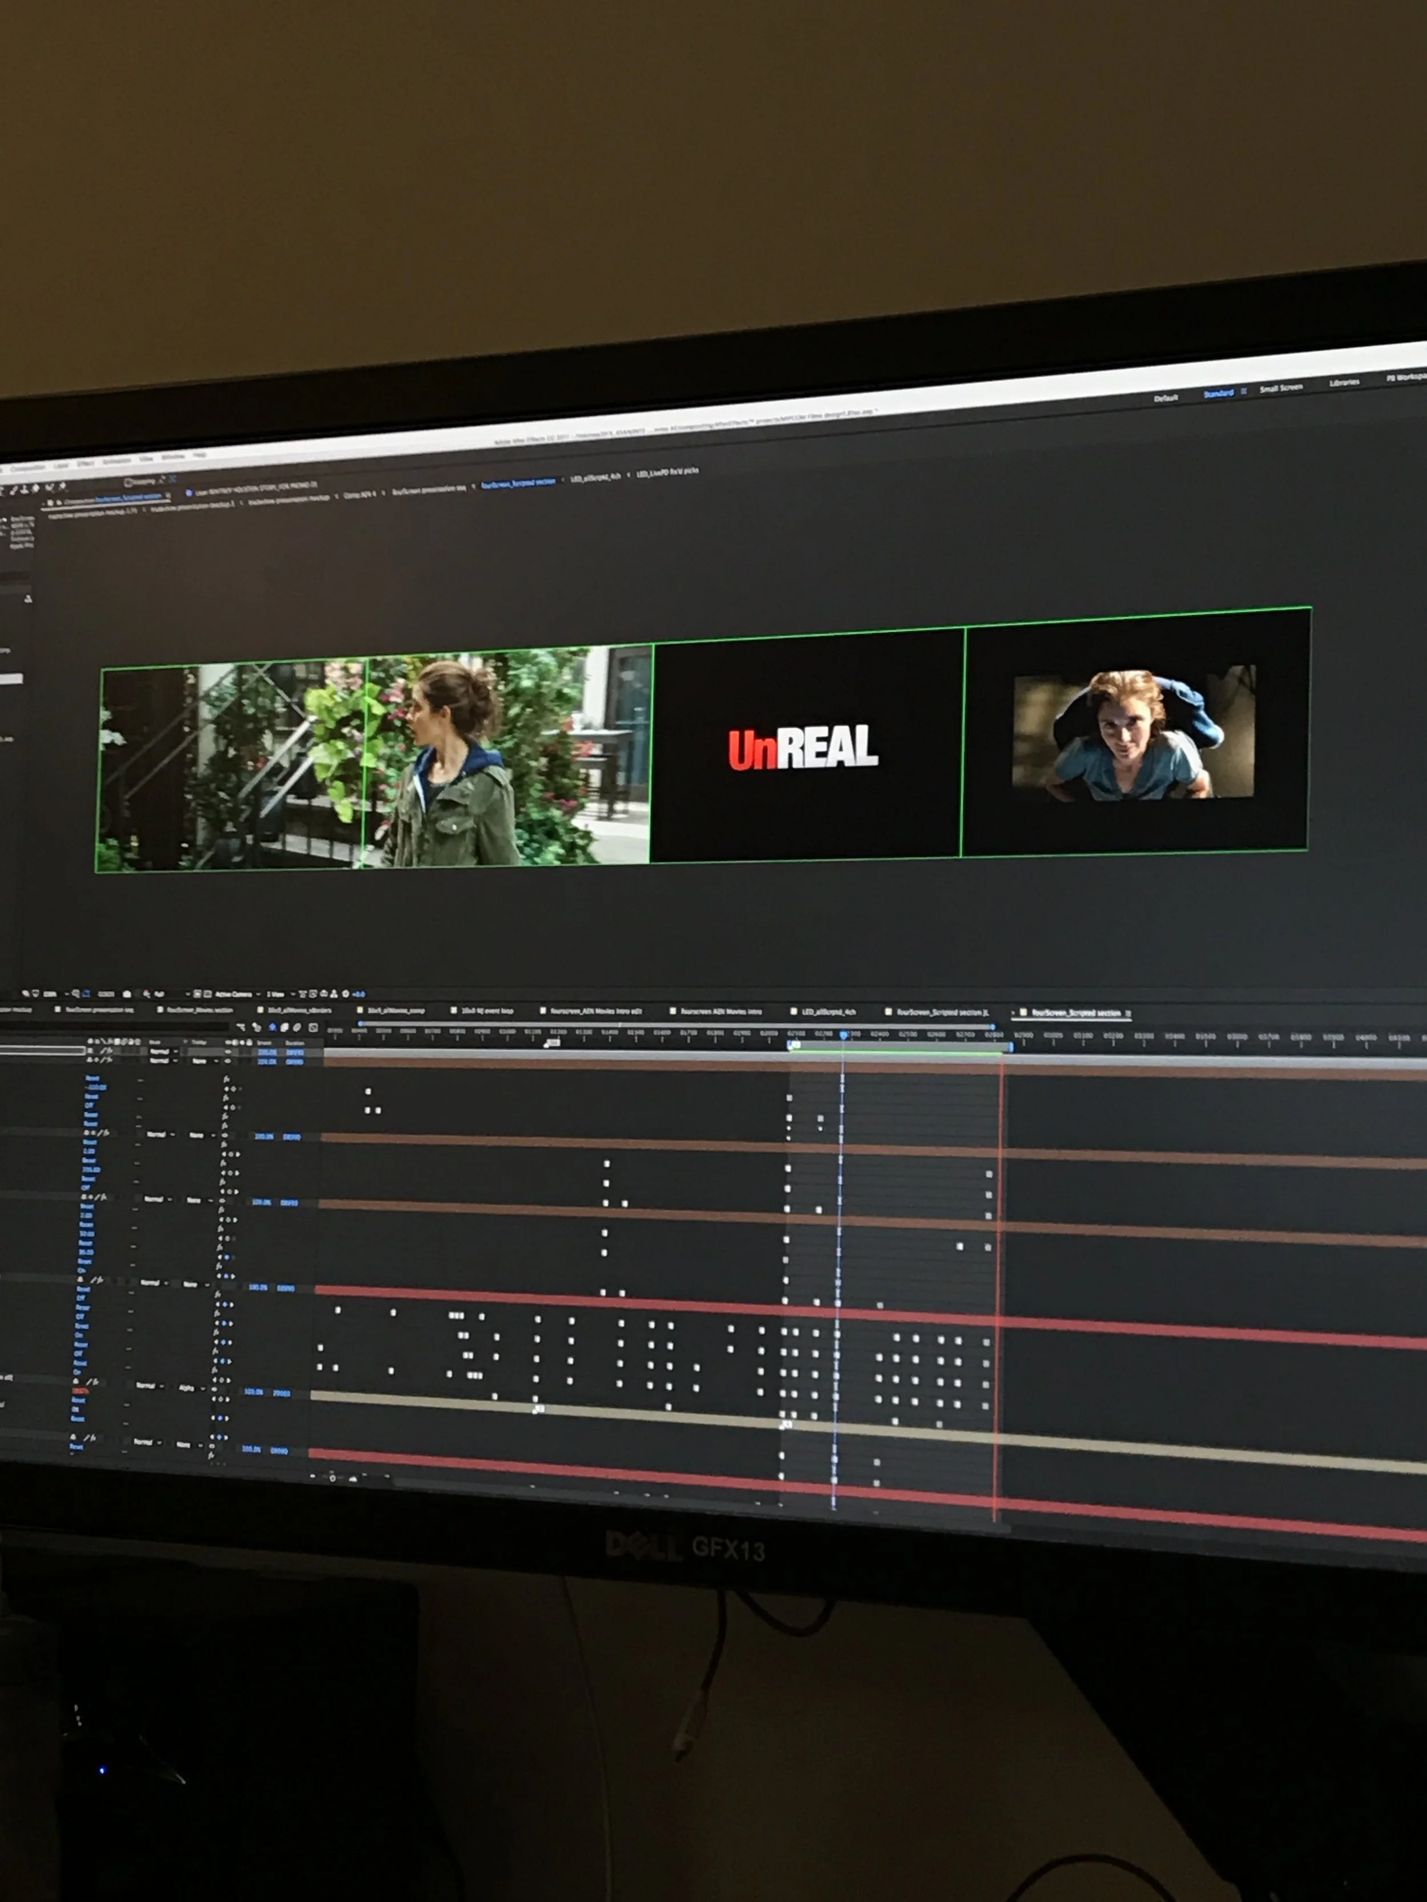The height and width of the screenshot is (1902, 1427).
Task: Open the LED_allScrptd_4ch timeline tab
Action: point(828,1012)
